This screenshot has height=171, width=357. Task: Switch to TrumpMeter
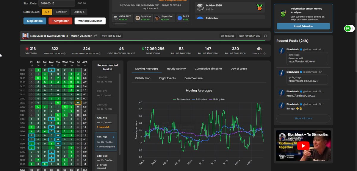click(x=60, y=21)
